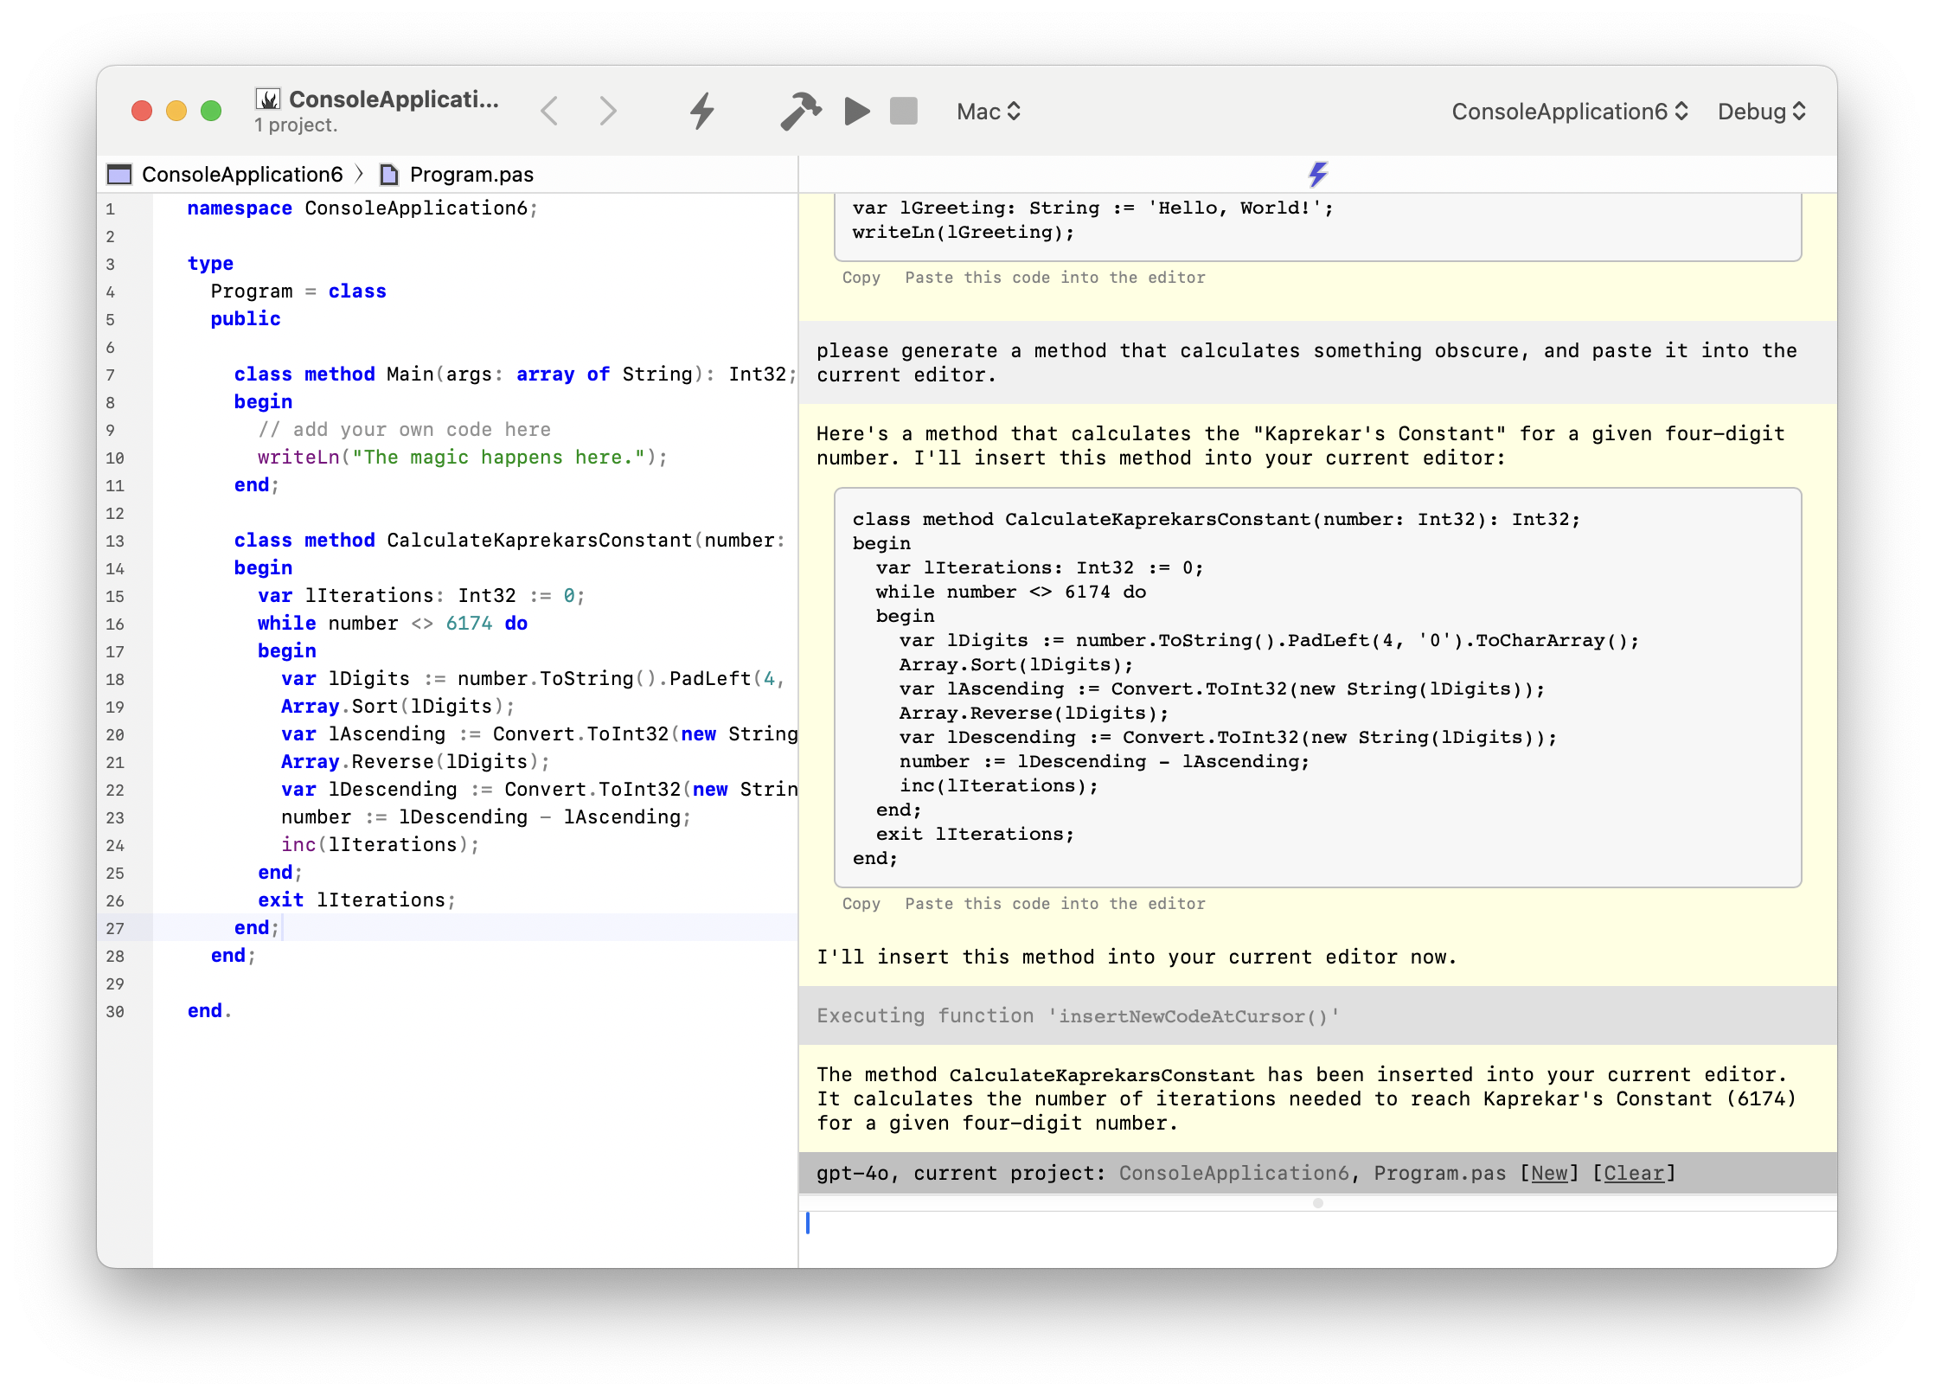Viewport: 1934px width, 1396px height.
Task: Click the lightning bolt toolbar icon
Action: [x=702, y=112]
